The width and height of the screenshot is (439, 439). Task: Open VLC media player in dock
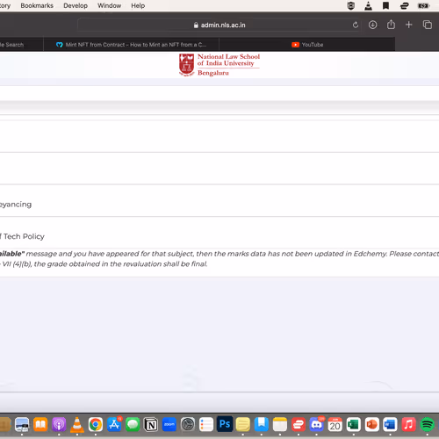pyautogui.click(x=77, y=424)
